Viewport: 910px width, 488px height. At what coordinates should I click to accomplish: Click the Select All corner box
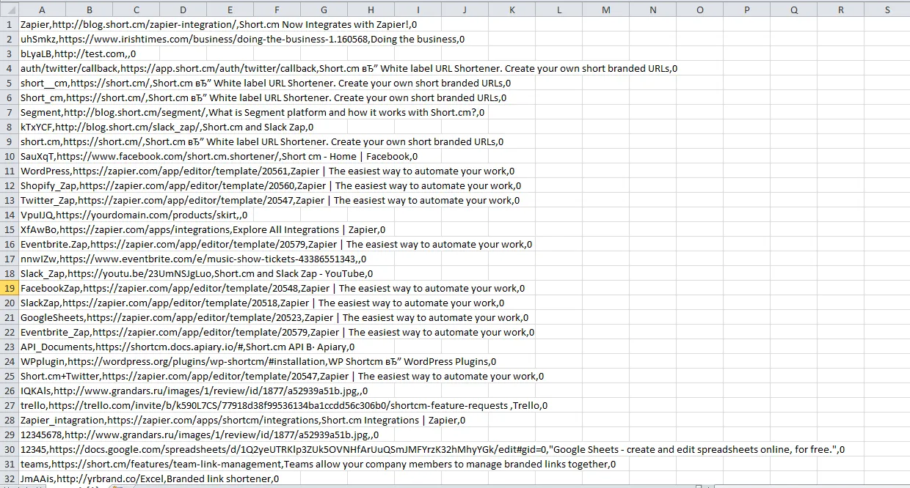[9, 10]
